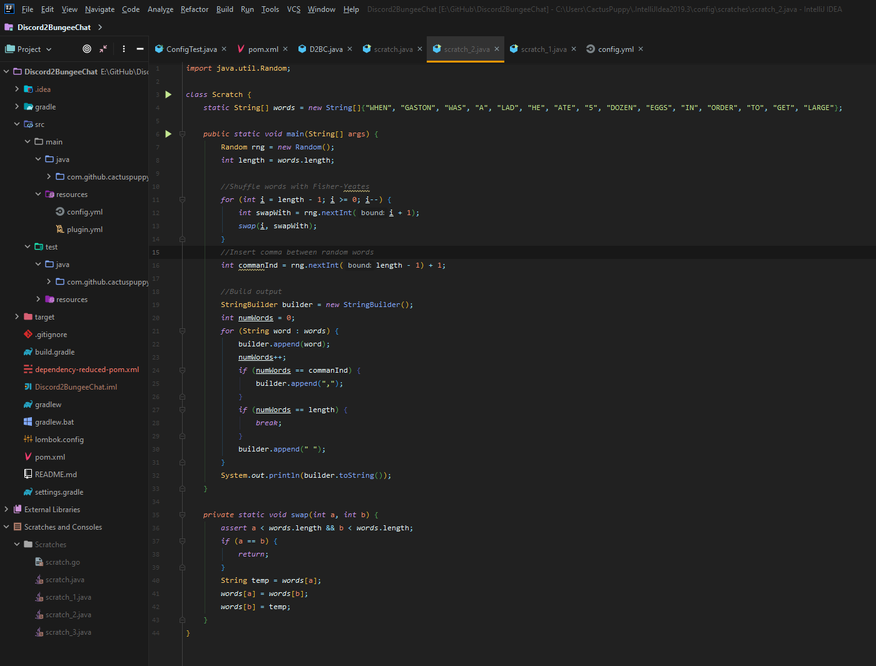The height and width of the screenshot is (666, 876).
Task: Hide the Project panel with minus icon
Action: tap(140, 49)
